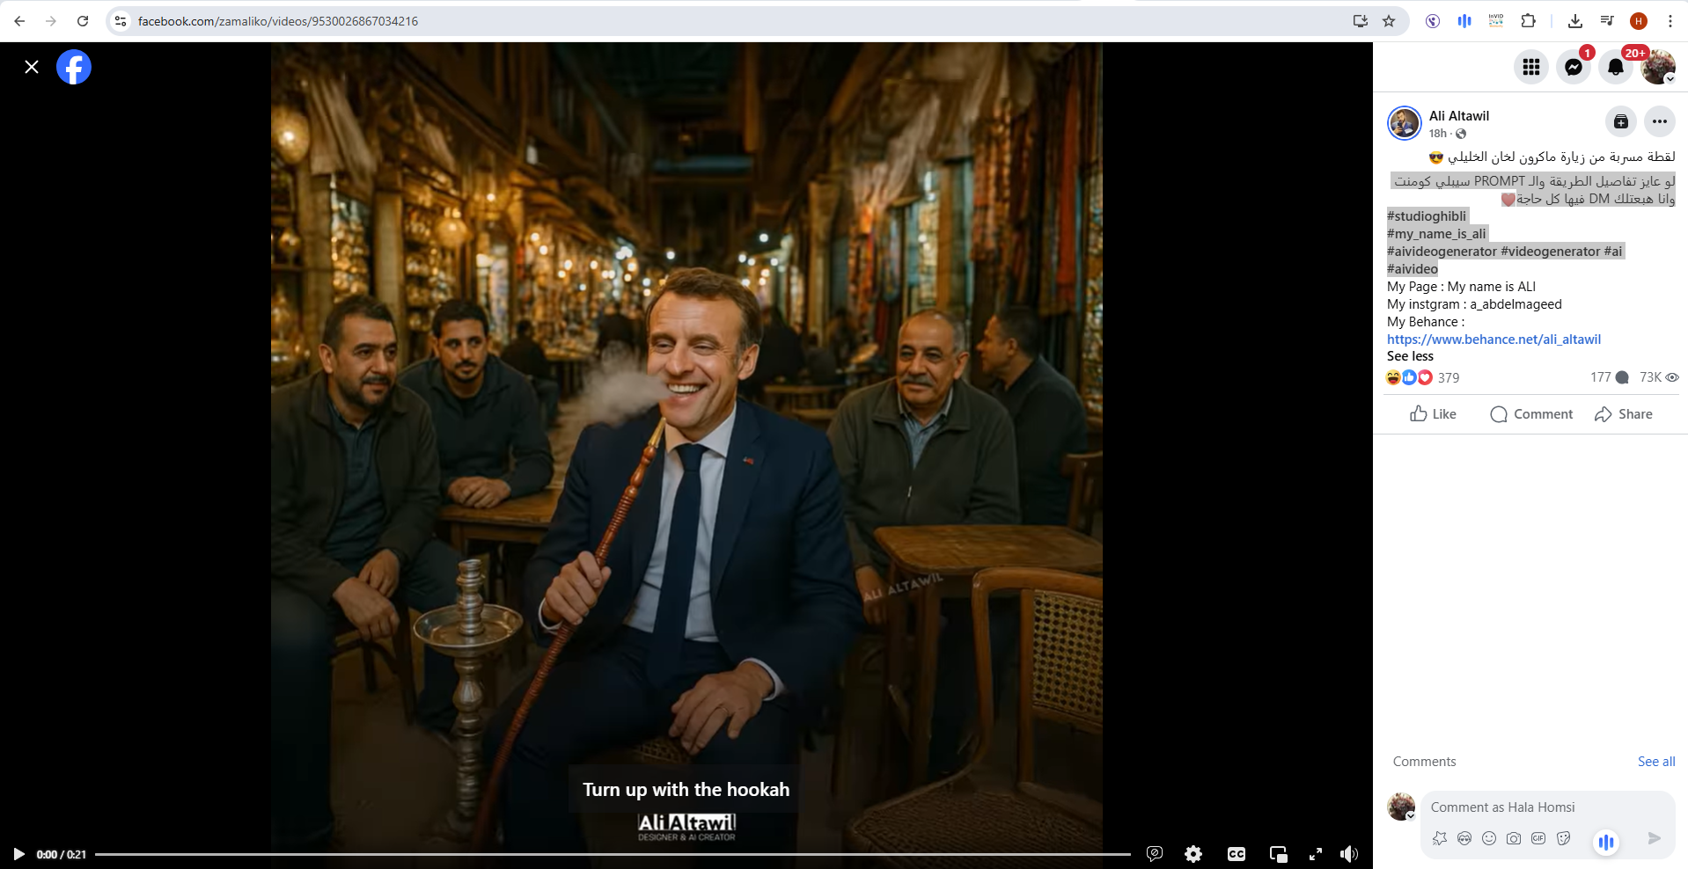Image resolution: width=1688 pixels, height=869 pixels.
Task: Open the Facebook apps grid menu
Action: (1530, 67)
